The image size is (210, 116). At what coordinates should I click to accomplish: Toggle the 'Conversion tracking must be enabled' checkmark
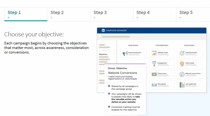[109, 107]
